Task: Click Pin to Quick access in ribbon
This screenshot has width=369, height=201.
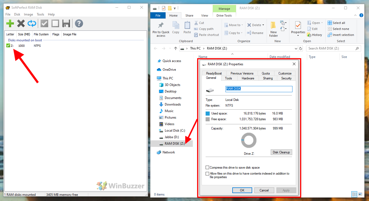Action: coord(161,29)
